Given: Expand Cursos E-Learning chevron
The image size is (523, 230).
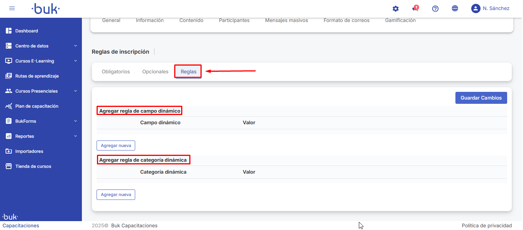Looking at the screenshot, I should [75, 61].
